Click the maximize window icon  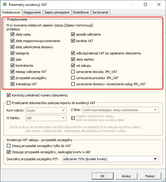(145, 4)
